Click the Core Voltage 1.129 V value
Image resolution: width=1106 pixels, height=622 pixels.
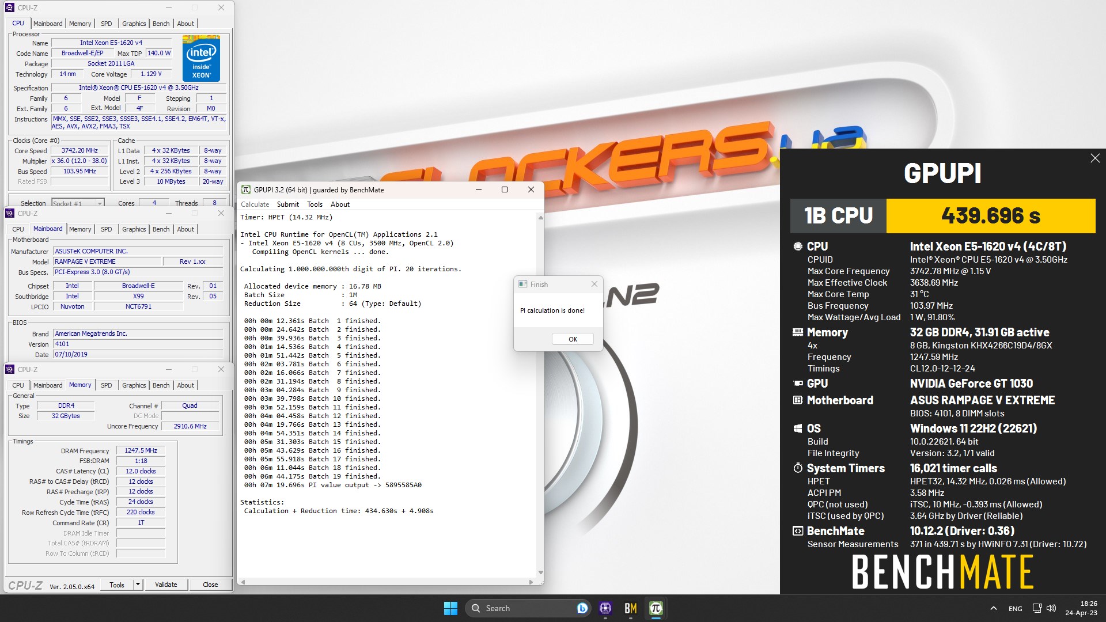[151, 74]
